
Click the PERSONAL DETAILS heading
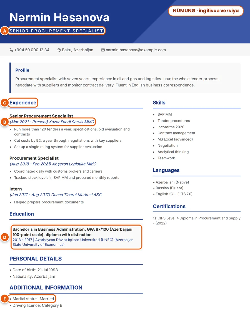(x=36, y=259)
